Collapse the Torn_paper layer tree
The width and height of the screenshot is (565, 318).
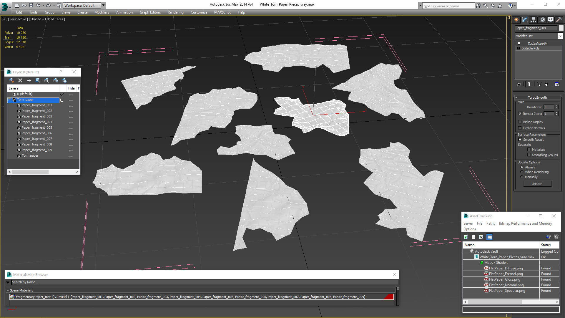click(x=10, y=100)
